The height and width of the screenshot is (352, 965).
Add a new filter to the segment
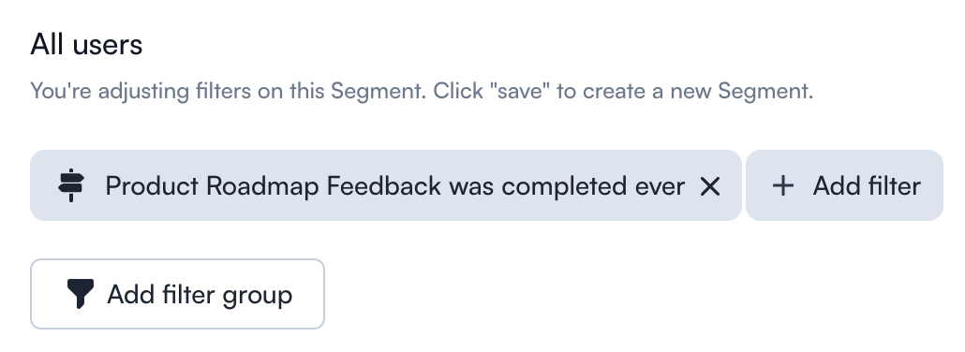tap(844, 185)
